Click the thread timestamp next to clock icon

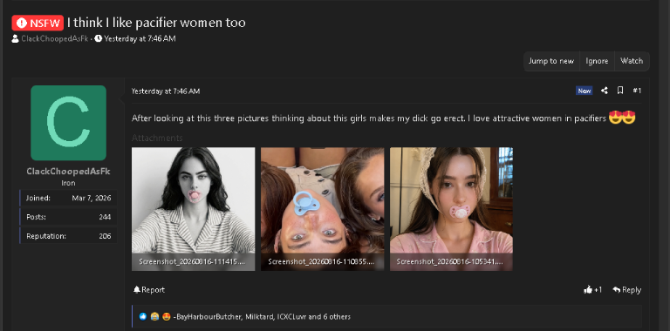[140, 39]
